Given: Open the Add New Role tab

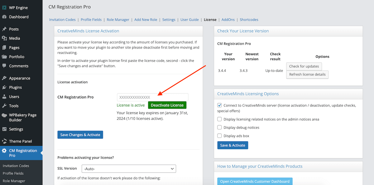Looking at the screenshot, I should [x=146, y=20].
